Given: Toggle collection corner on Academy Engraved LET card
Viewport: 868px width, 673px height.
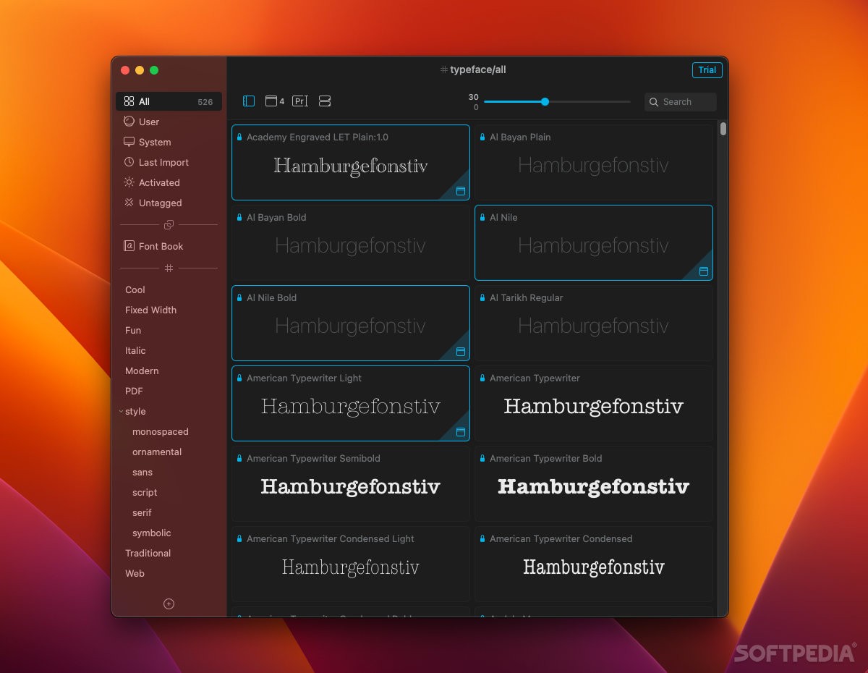Looking at the screenshot, I should [460, 191].
